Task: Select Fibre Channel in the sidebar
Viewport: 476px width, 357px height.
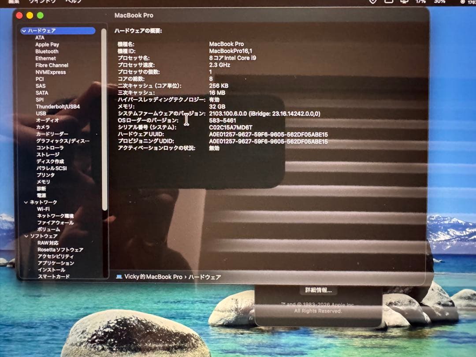Action: [52, 65]
